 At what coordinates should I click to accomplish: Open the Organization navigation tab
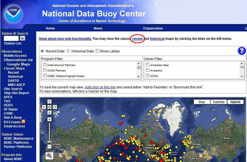(153, 28)
